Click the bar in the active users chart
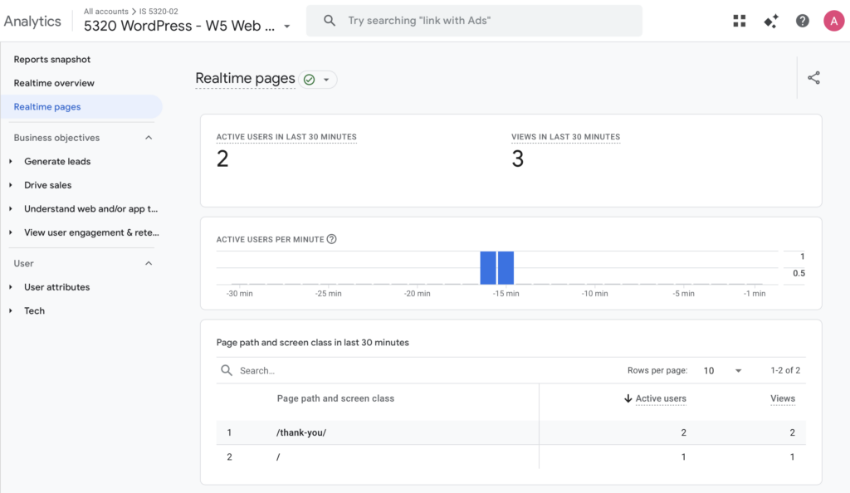This screenshot has height=493, width=850. tap(488, 268)
